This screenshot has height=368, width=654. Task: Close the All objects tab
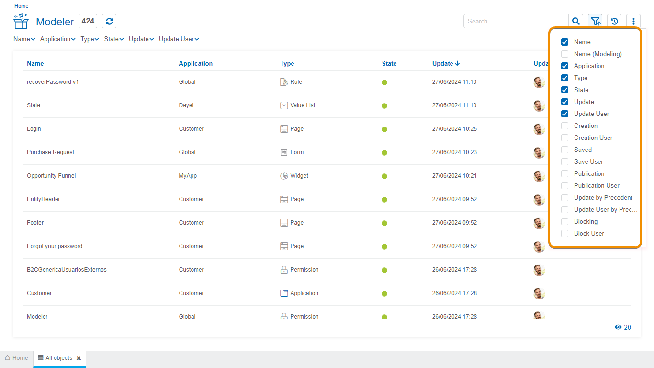[x=79, y=358]
